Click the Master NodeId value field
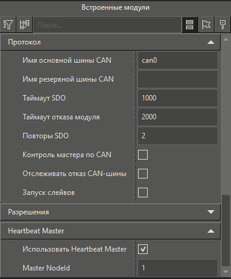The height and width of the screenshot is (279, 231). (x=178, y=268)
